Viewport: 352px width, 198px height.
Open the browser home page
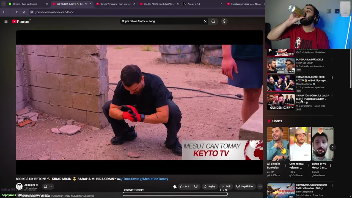point(24,12)
